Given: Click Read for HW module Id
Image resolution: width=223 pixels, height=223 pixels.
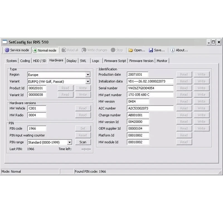Looking at the screenshot, I should pos(184,142).
